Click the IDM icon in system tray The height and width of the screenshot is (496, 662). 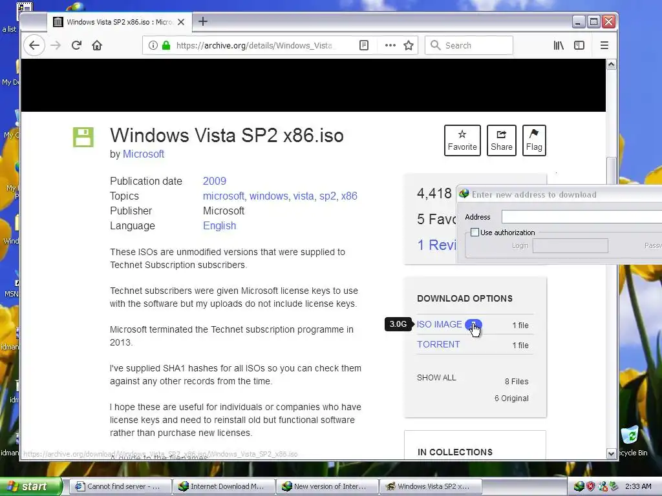point(579,486)
